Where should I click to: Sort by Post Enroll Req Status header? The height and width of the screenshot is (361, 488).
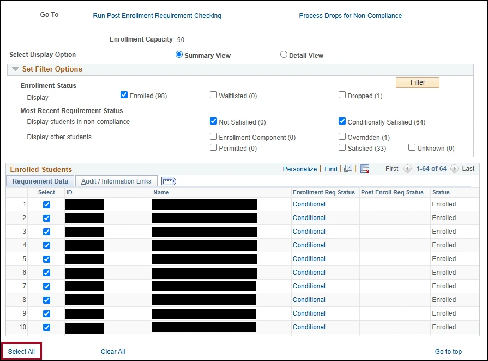pos(392,192)
